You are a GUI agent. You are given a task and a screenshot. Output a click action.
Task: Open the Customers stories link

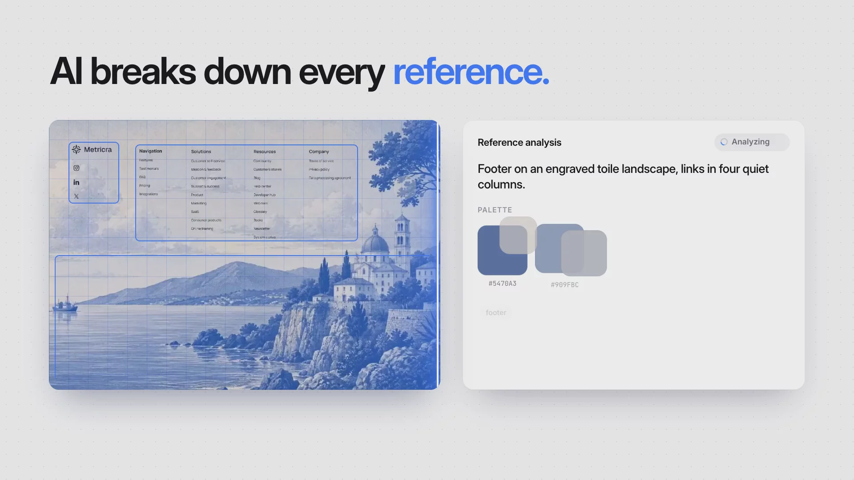click(x=267, y=169)
